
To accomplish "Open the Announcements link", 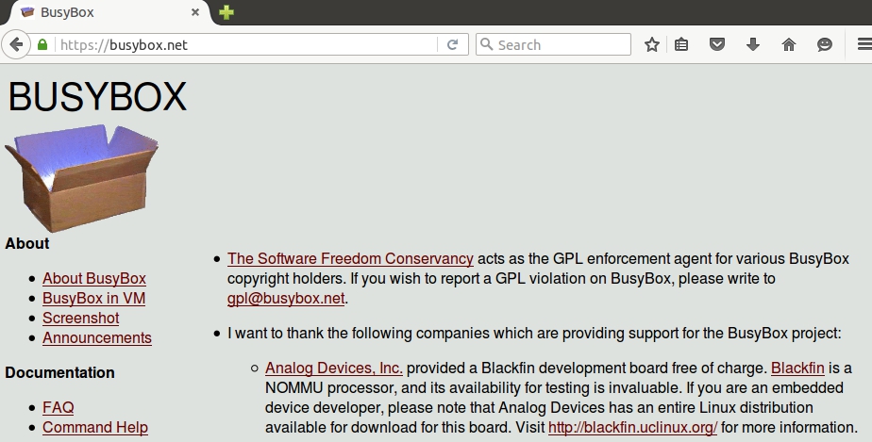I will pos(97,337).
